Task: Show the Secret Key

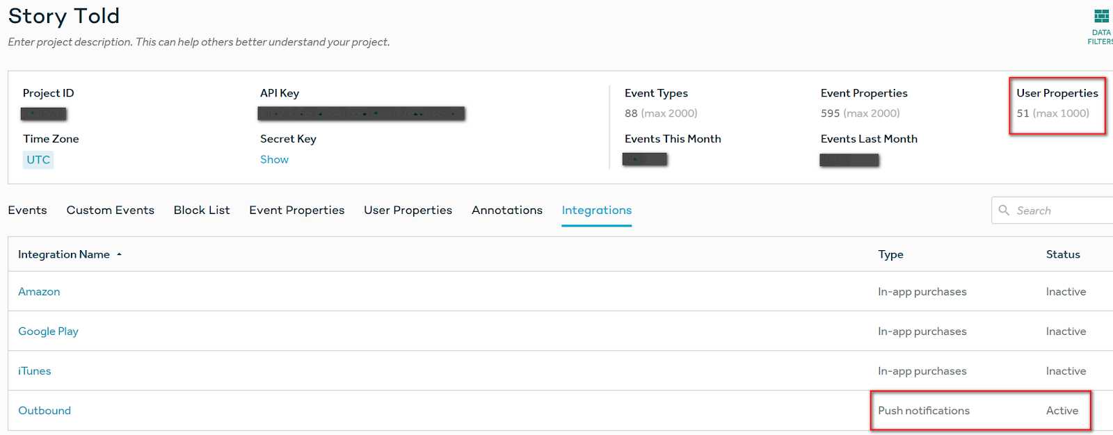Action: click(x=274, y=160)
